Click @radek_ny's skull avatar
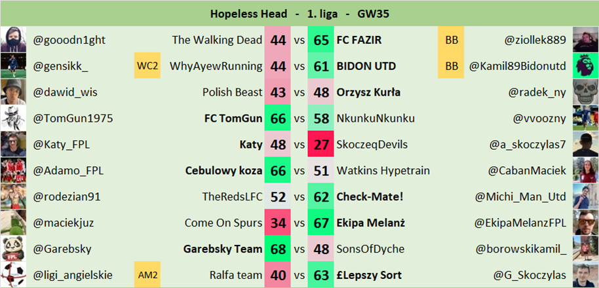The width and height of the screenshot is (599, 288). coord(585,92)
